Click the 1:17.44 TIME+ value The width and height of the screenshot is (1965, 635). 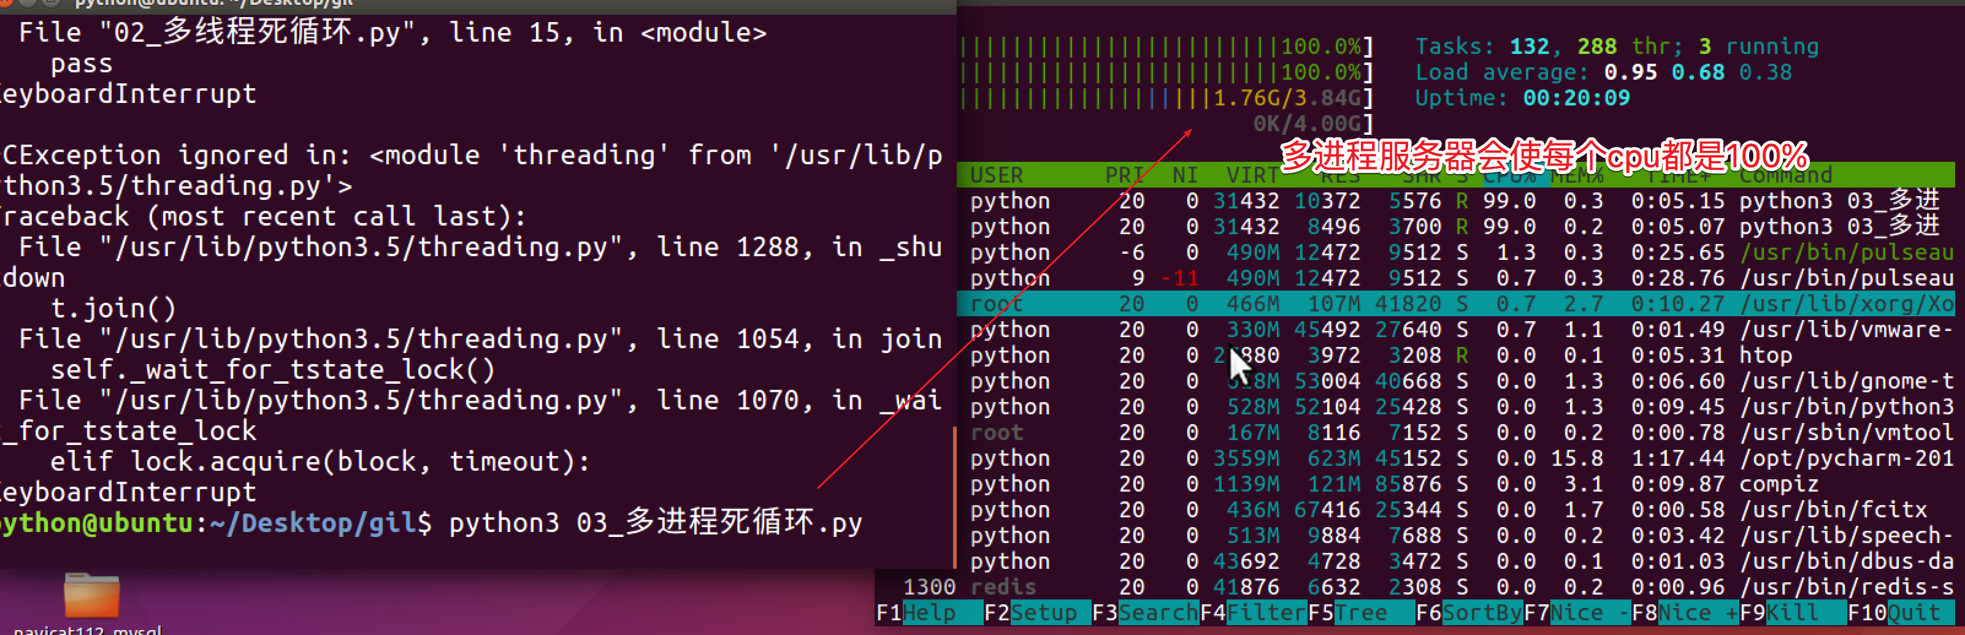point(1677,458)
